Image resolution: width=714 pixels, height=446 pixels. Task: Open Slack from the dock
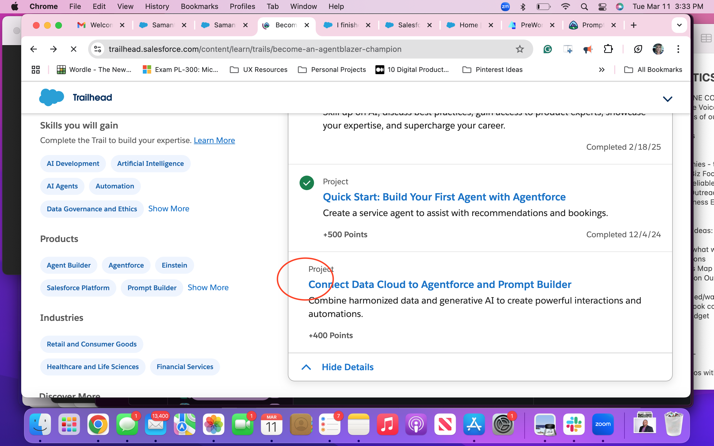click(573, 425)
